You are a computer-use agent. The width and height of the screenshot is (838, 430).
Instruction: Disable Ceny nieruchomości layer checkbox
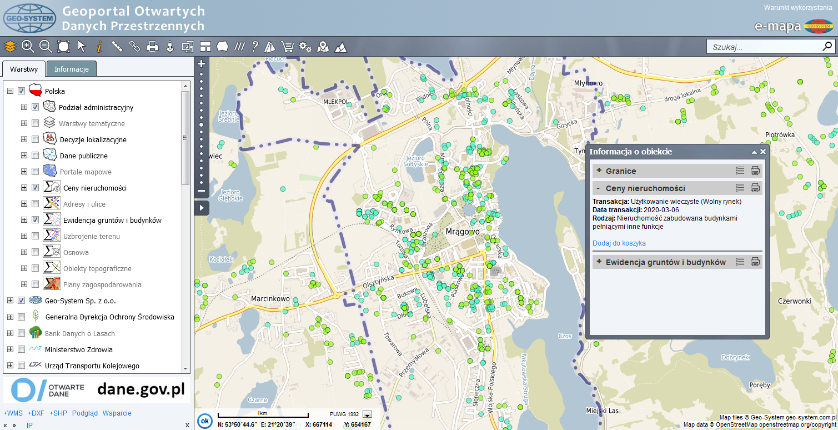36,188
